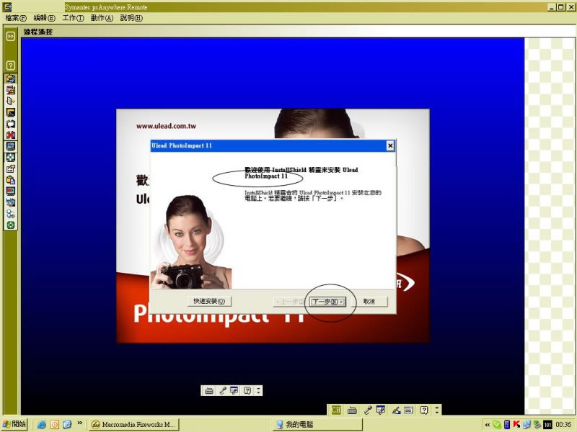Open the command prompt icon in pcAnywhere sidebar
Image resolution: width=577 pixels, height=432 pixels.
pos(10,112)
